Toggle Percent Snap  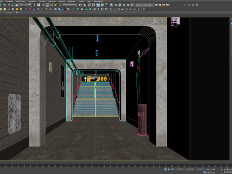[x=52, y=5]
